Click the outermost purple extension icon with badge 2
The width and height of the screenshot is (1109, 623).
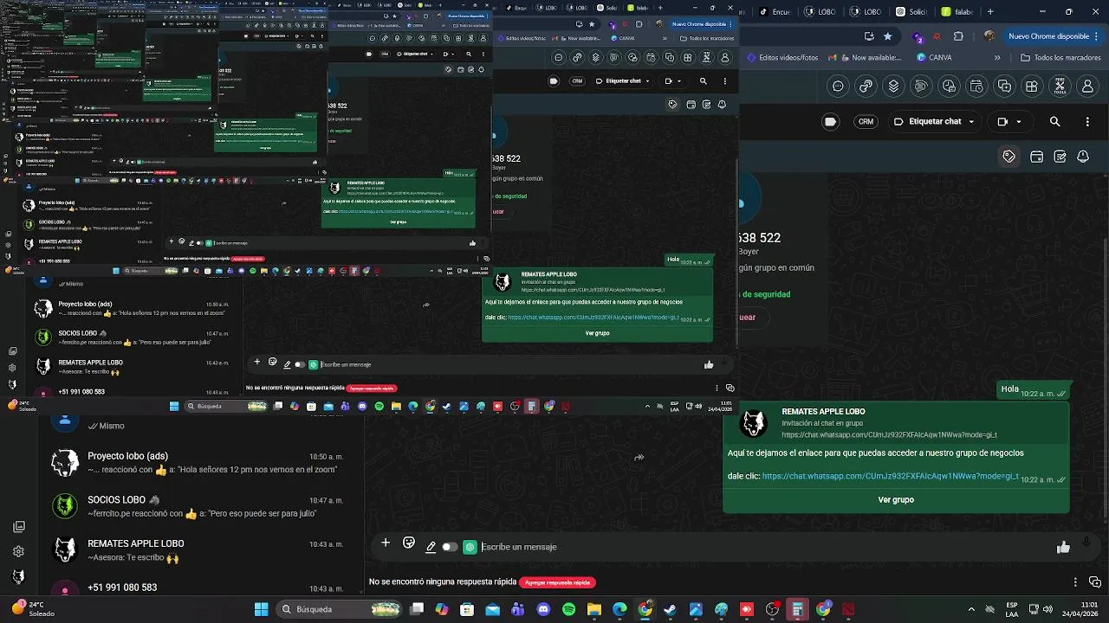918,36
